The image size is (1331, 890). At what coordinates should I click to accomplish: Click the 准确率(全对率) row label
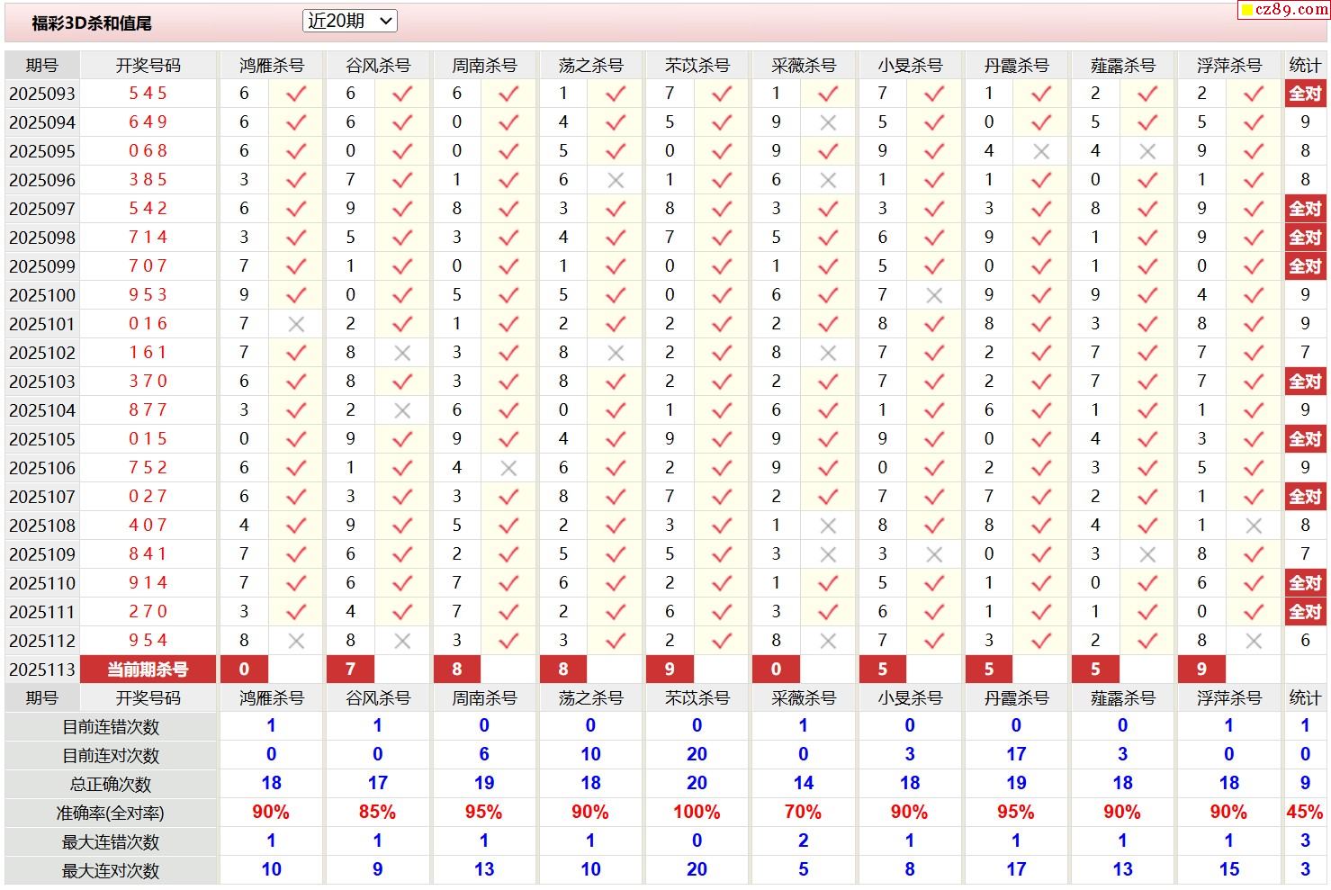[111, 814]
